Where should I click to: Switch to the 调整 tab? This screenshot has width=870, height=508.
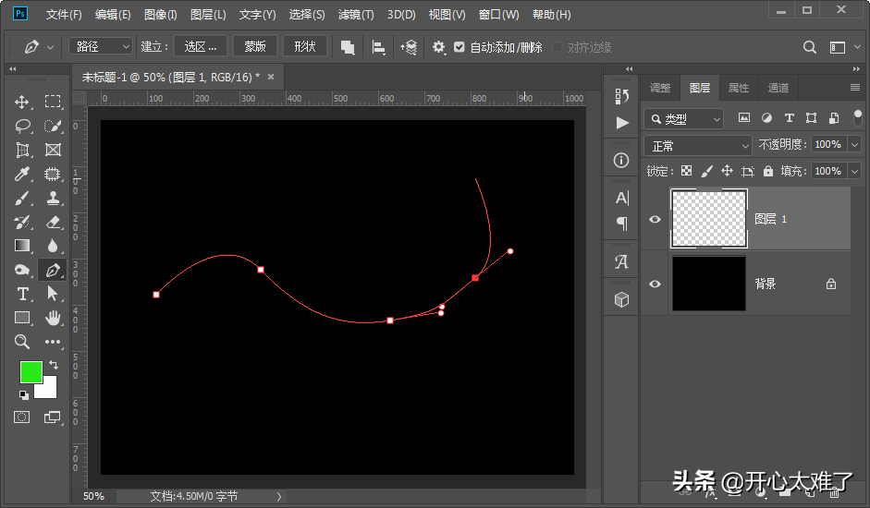pos(660,88)
